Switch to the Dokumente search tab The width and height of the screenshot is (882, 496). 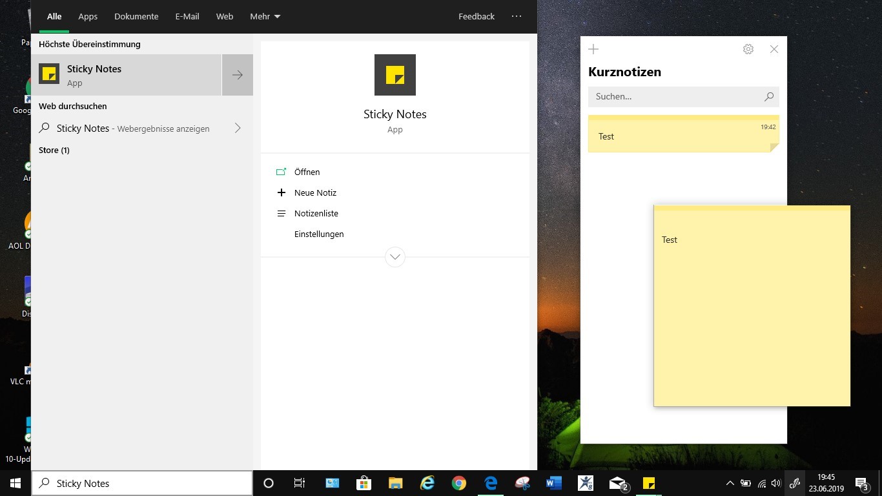pyautogui.click(x=136, y=16)
